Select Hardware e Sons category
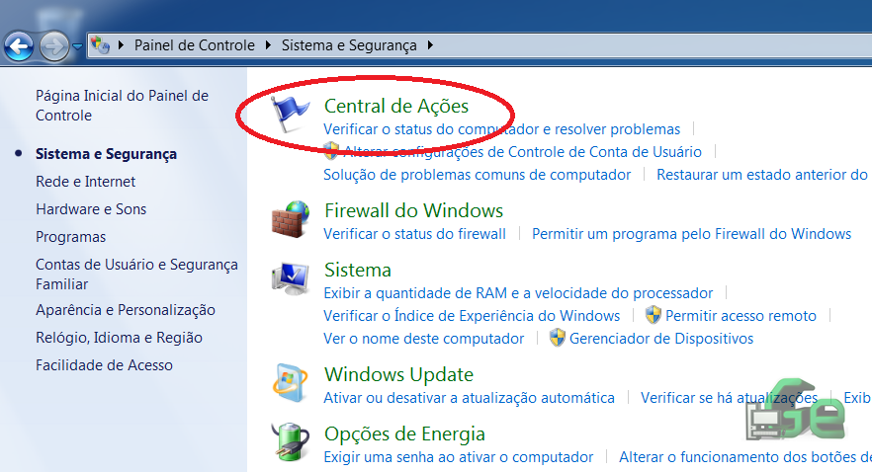This screenshot has width=872, height=472. (x=91, y=209)
